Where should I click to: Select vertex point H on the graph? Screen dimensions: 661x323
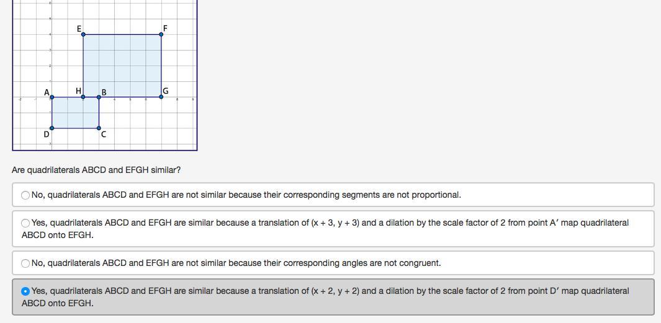pyautogui.click(x=83, y=97)
